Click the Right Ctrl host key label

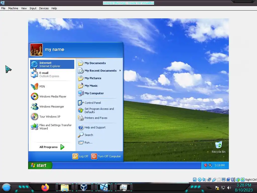251,179
